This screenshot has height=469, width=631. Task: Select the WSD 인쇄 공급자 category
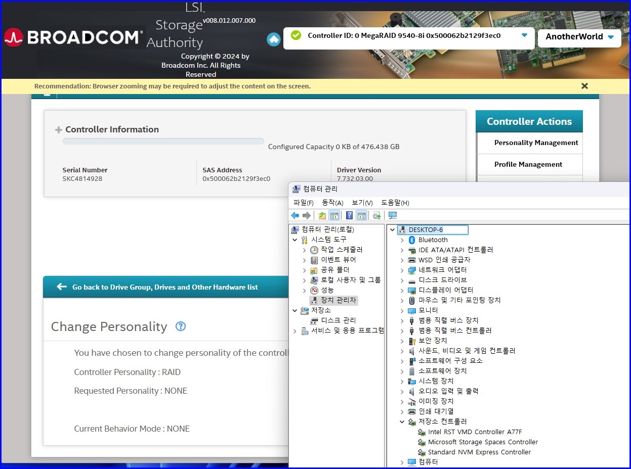[444, 260]
